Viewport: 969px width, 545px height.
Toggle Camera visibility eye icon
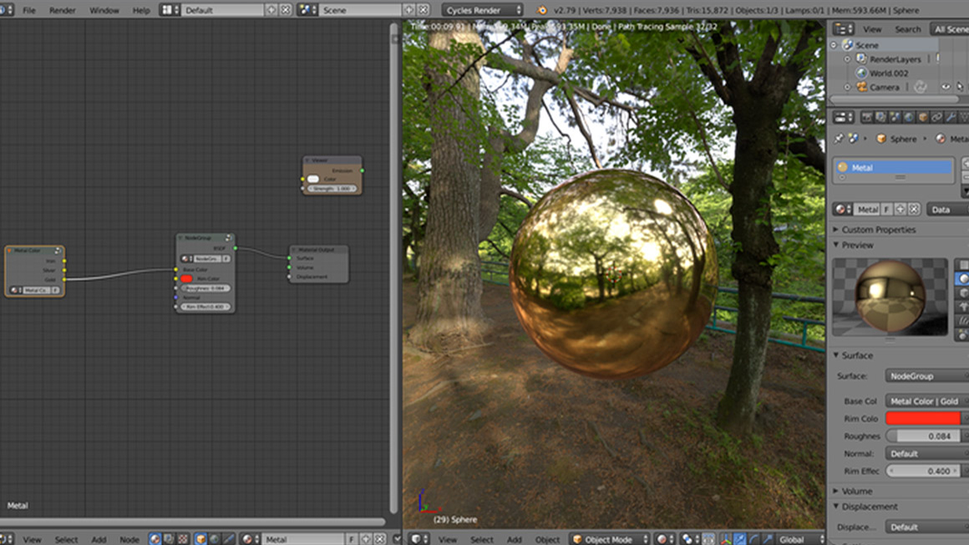tap(946, 87)
